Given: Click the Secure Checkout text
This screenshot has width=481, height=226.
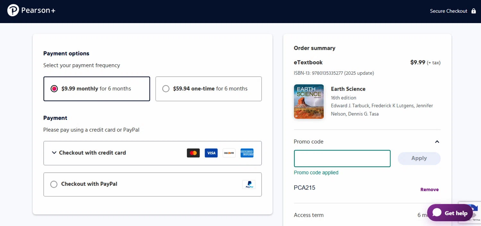Looking at the screenshot, I should [449, 11].
